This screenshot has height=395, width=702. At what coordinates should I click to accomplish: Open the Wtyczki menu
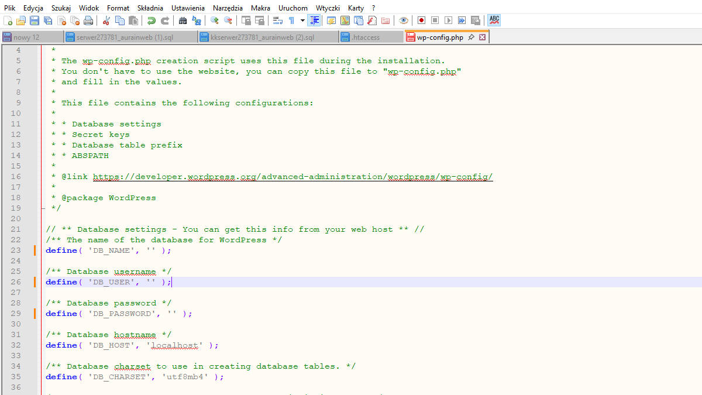pos(328,8)
